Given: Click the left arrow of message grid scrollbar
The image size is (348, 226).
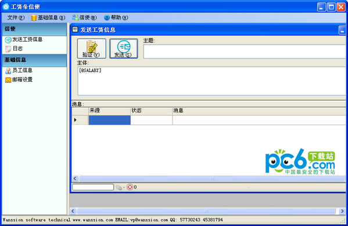Looking at the screenshot, I should [x=75, y=178].
